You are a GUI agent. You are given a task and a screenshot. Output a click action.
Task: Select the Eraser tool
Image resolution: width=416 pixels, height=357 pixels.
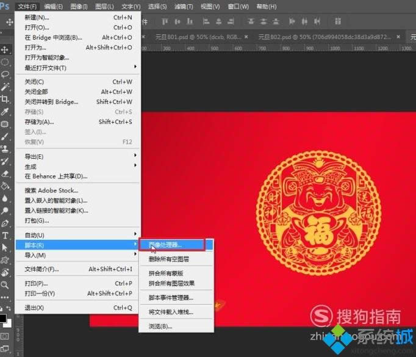tap(5, 173)
